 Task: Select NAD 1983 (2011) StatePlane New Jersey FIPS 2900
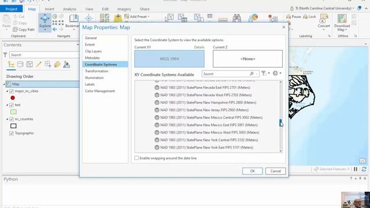click(204, 110)
